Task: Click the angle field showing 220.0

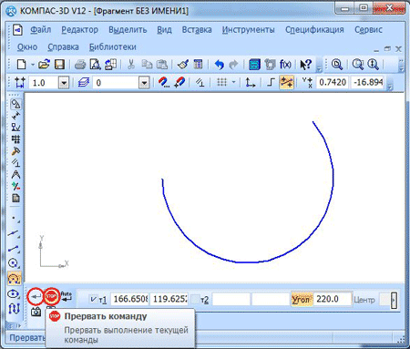Action: (x=333, y=299)
